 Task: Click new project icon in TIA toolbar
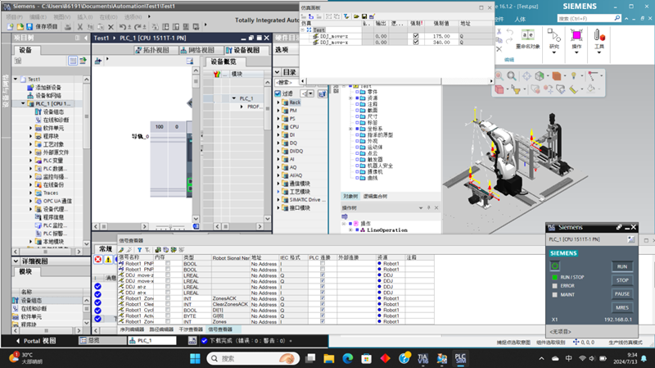(x=11, y=26)
